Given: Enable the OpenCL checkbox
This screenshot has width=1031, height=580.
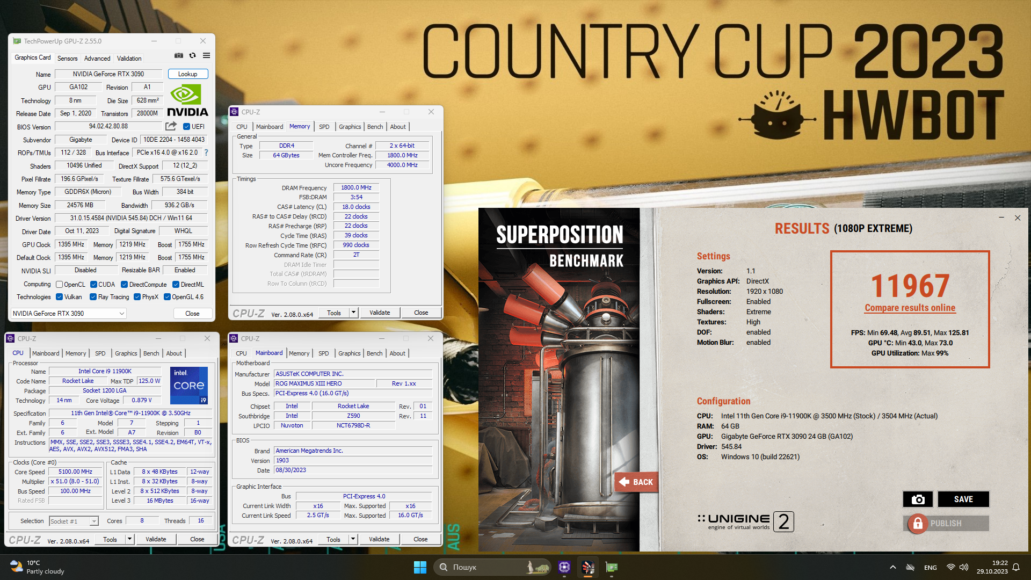Looking at the screenshot, I should click(60, 285).
